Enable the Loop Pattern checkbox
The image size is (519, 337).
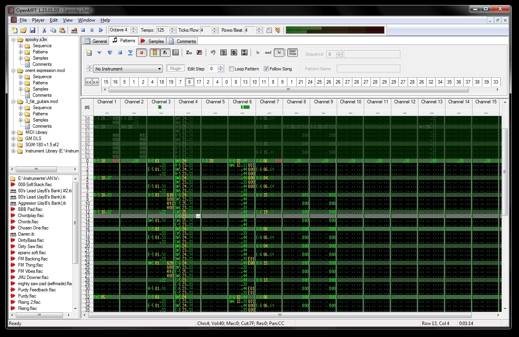click(231, 69)
